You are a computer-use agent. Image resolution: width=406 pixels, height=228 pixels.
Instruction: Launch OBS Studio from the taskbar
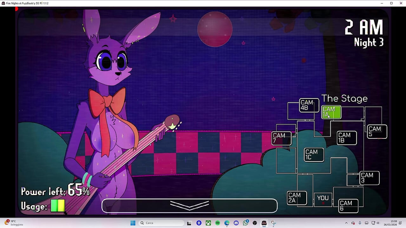255,223
